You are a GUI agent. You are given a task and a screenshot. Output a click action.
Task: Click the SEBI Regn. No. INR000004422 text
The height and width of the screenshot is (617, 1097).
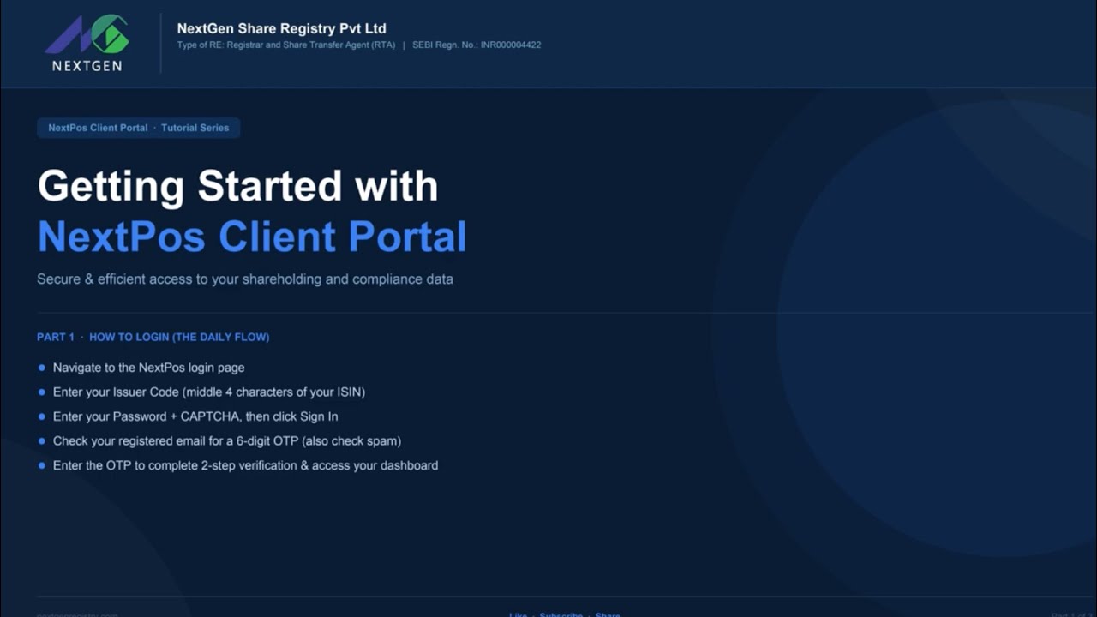(477, 45)
